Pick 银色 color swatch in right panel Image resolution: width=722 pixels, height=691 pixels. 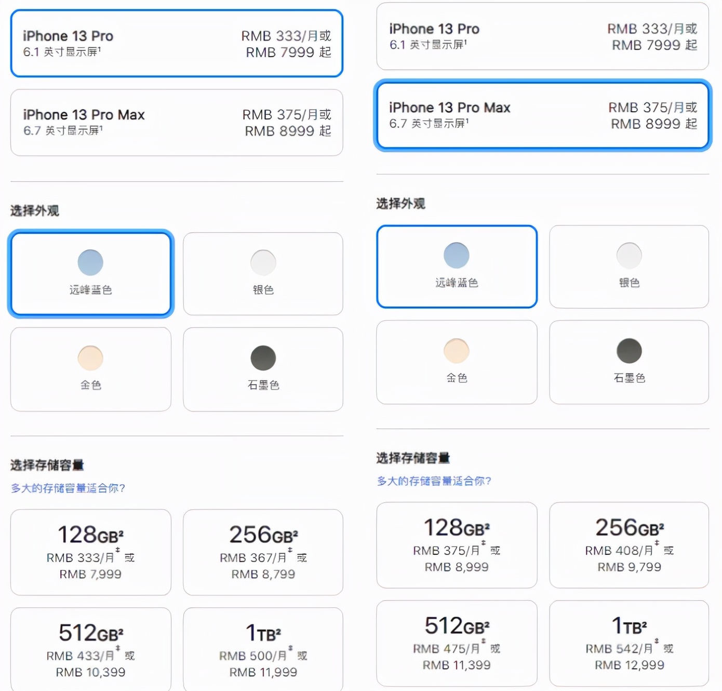[x=629, y=267]
